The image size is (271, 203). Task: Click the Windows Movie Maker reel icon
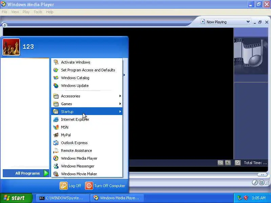click(x=56, y=174)
